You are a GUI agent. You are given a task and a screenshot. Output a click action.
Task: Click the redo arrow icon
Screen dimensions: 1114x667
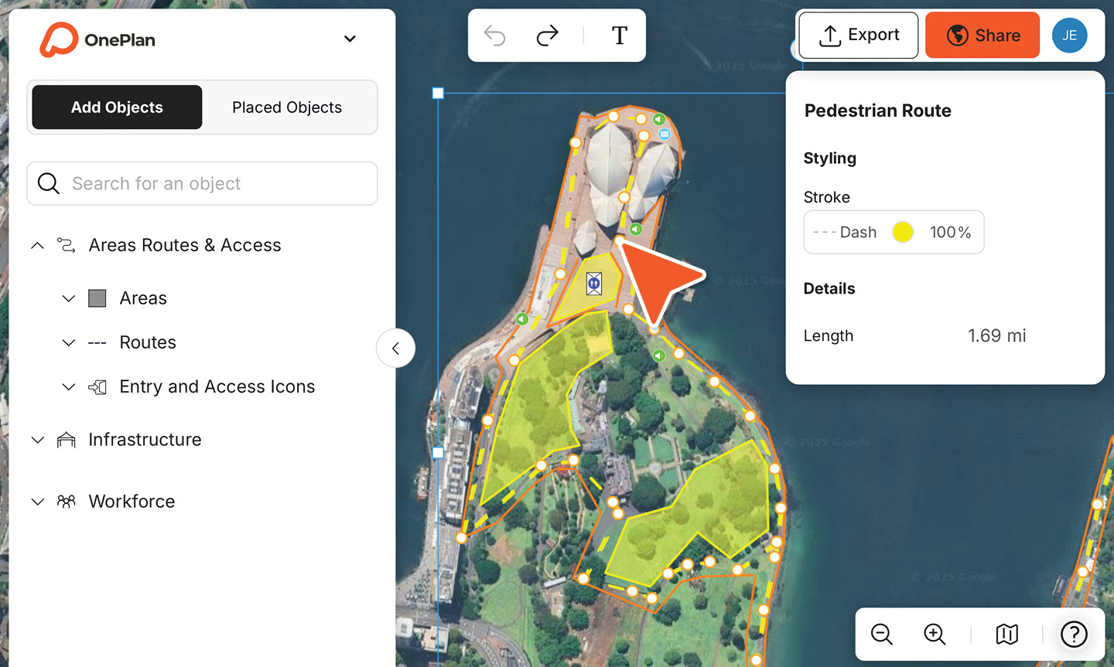tap(548, 36)
